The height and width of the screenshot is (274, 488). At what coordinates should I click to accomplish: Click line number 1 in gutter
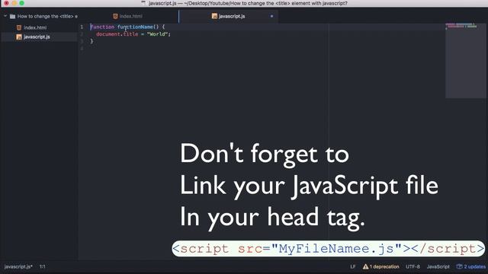82,27
